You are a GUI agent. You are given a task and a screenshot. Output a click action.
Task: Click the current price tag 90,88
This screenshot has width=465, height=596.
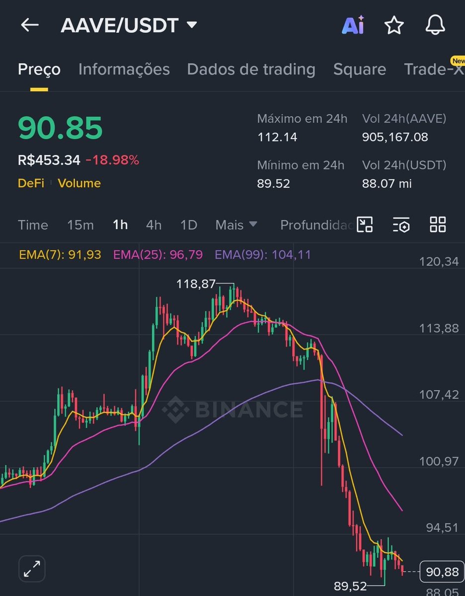[442, 572]
